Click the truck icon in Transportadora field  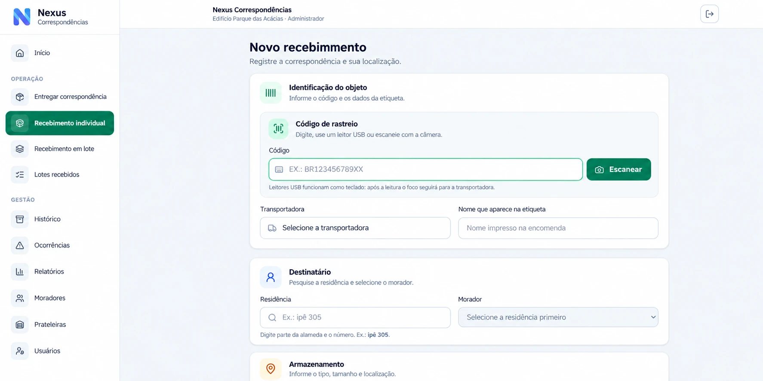click(x=272, y=228)
